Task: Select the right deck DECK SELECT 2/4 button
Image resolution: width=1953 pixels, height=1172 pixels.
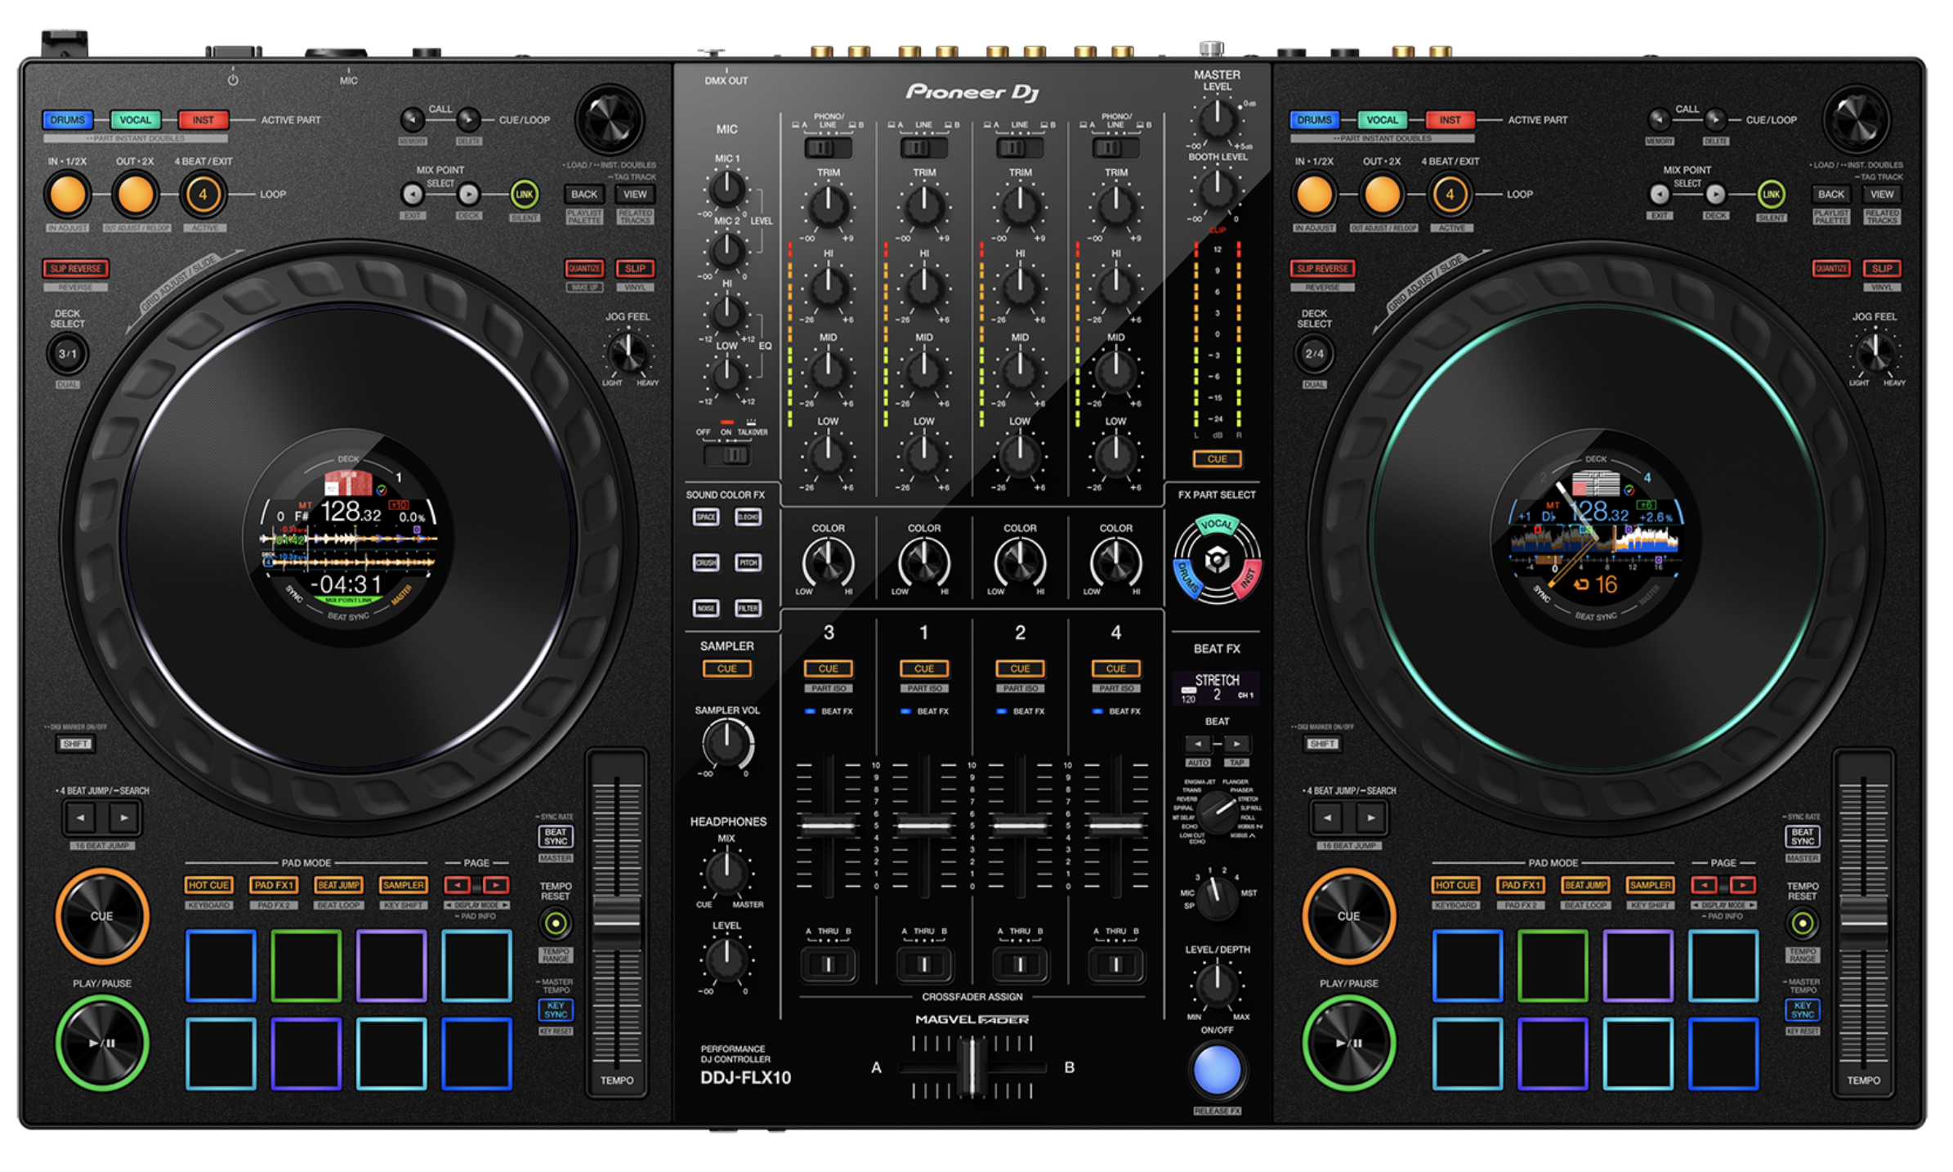Action: coord(1314,354)
